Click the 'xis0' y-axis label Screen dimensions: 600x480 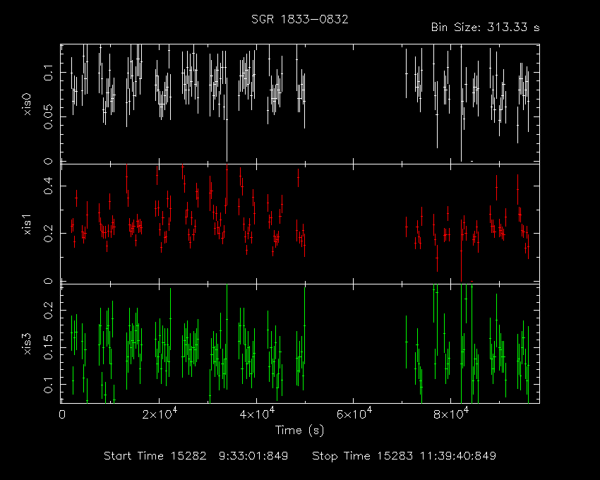[x=27, y=104]
